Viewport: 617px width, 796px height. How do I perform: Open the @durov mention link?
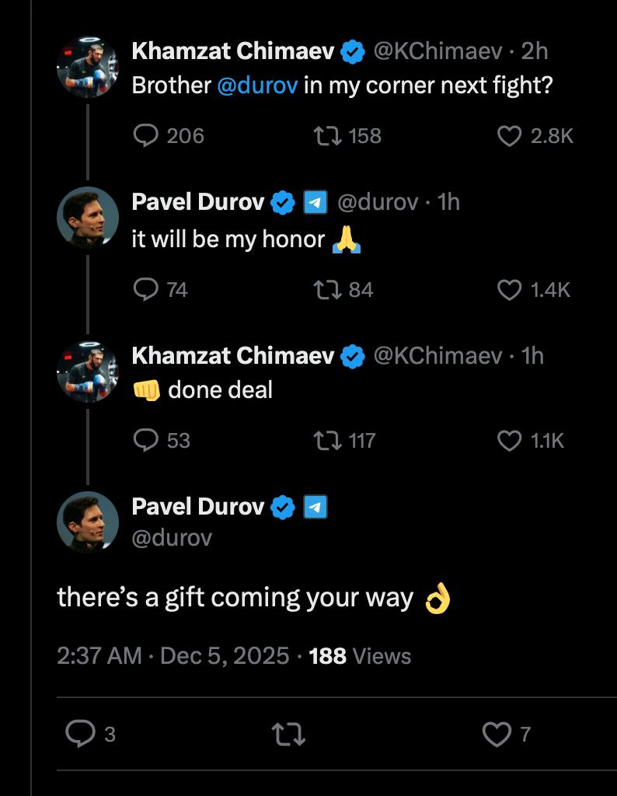[x=257, y=86]
